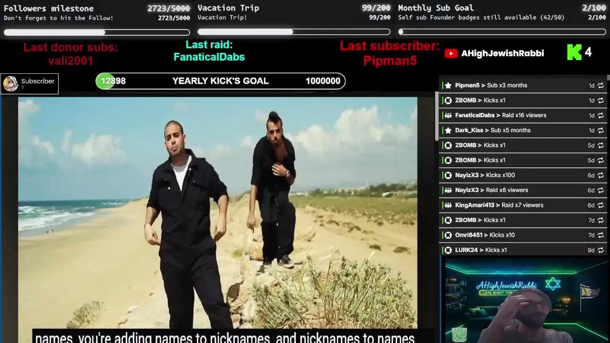
Task: Replay the KingAmari413 raid alert
Action: click(x=600, y=205)
